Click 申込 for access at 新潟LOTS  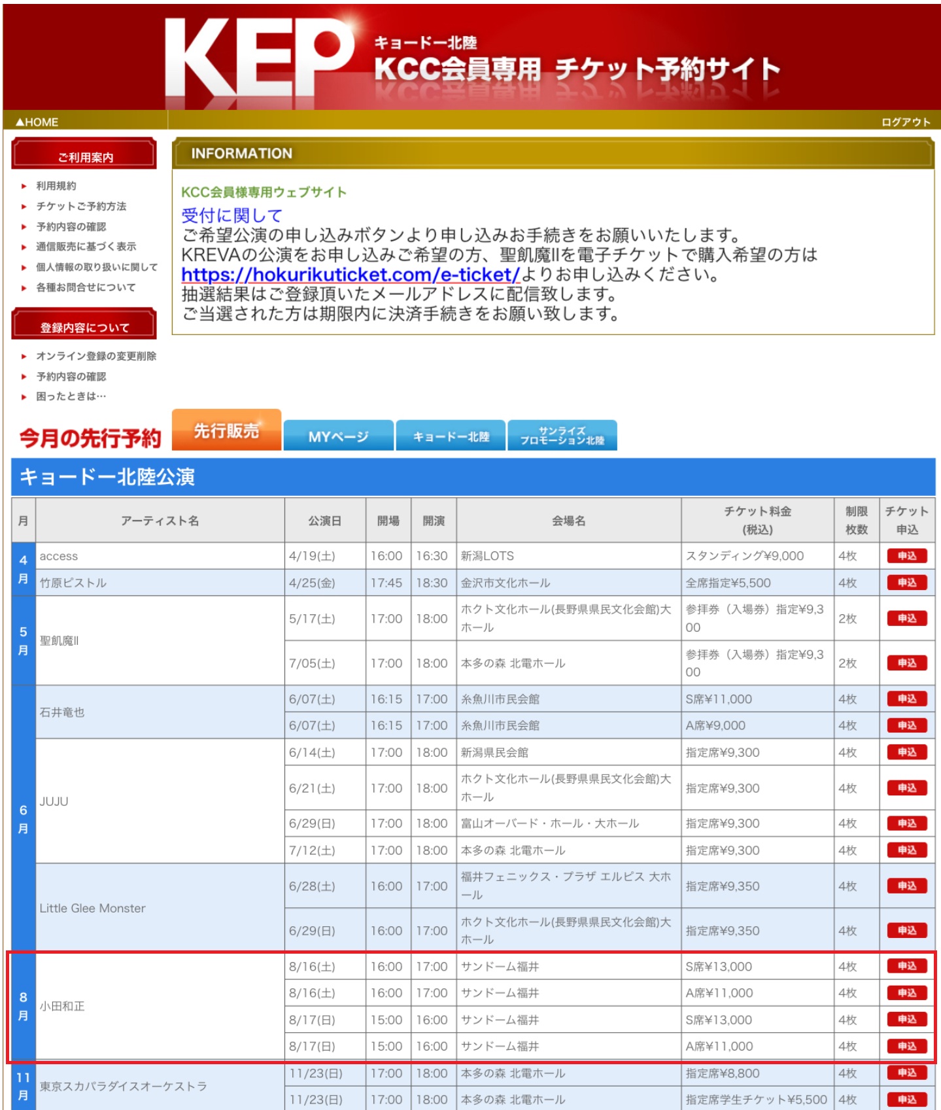pyautogui.click(x=907, y=556)
